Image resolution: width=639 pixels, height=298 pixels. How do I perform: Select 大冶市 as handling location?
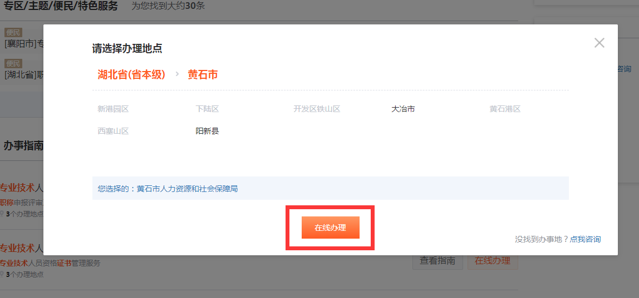tap(403, 109)
